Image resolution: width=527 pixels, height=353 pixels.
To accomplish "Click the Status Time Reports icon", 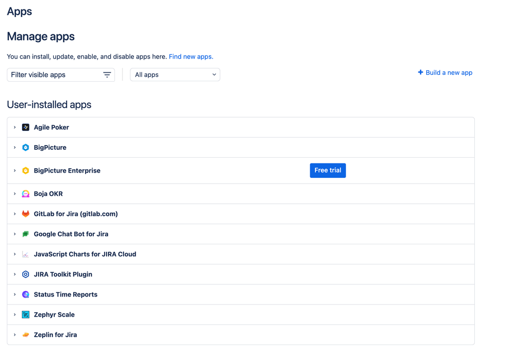I will pyautogui.click(x=25, y=295).
